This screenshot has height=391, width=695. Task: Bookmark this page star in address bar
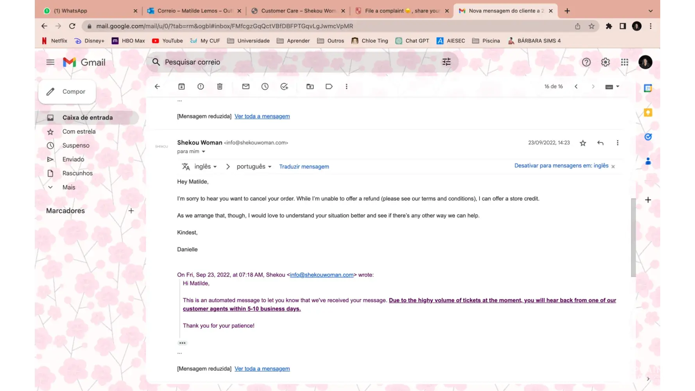point(591,26)
